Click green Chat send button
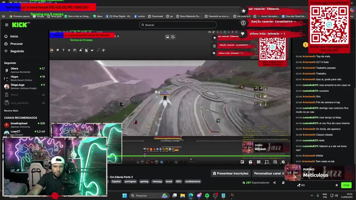 [346, 185]
